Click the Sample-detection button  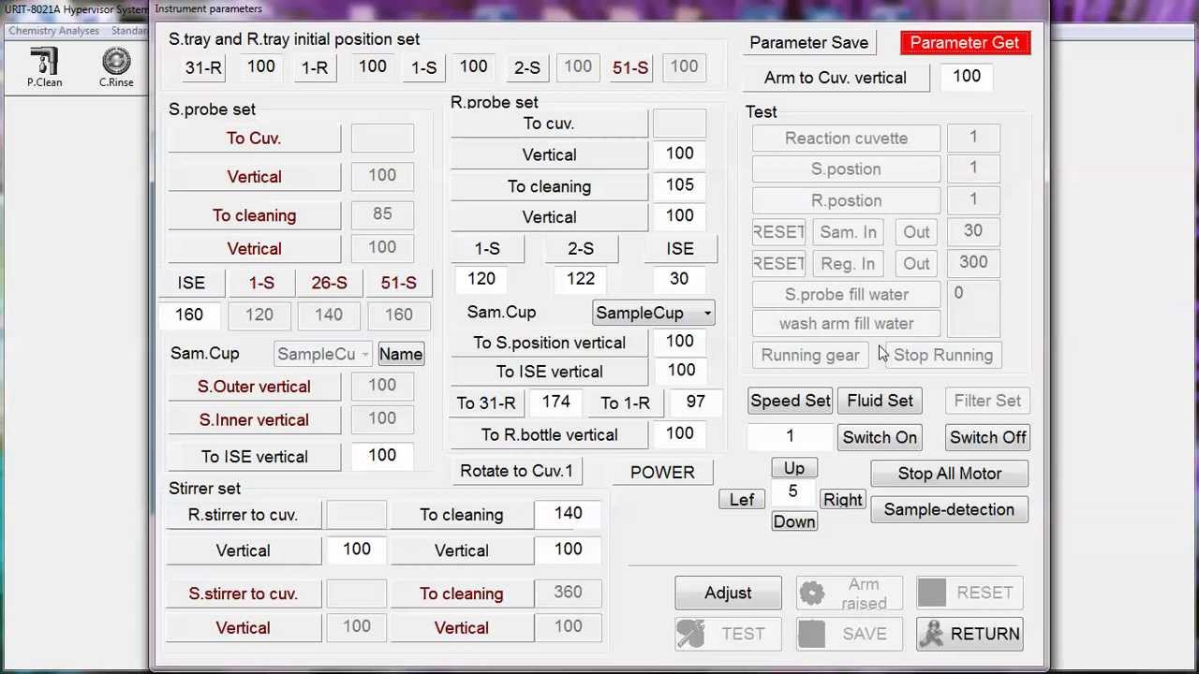click(949, 510)
